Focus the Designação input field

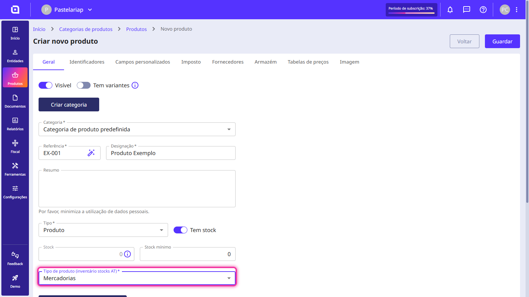click(x=171, y=153)
